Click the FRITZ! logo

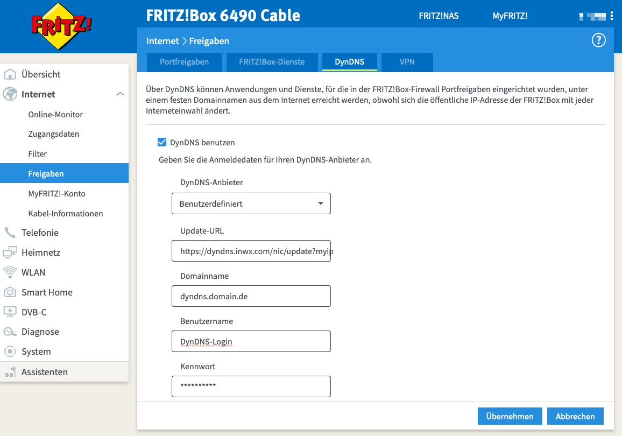tap(61, 26)
